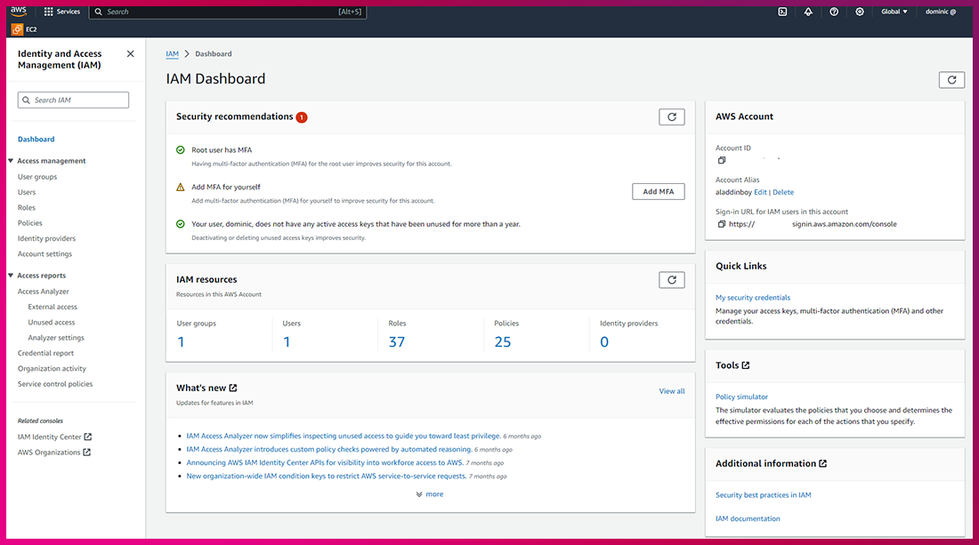Image resolution: width=979 pixels, height=545 pixels.
Task: Click the help question mark icon
Action: tap(834, 12)
